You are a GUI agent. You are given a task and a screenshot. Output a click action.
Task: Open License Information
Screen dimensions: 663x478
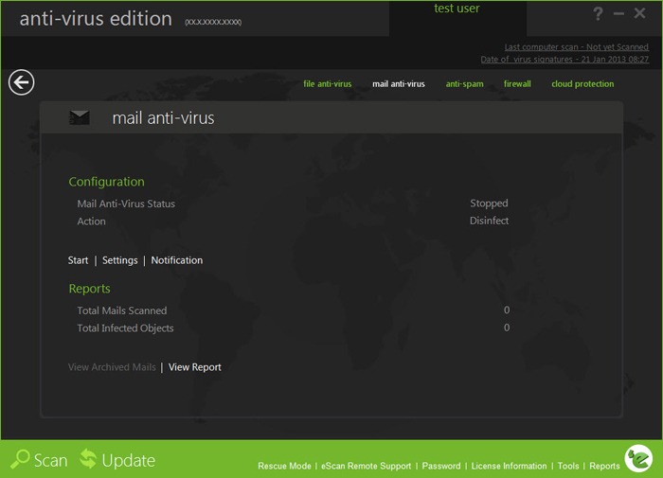tap(509, 466)
